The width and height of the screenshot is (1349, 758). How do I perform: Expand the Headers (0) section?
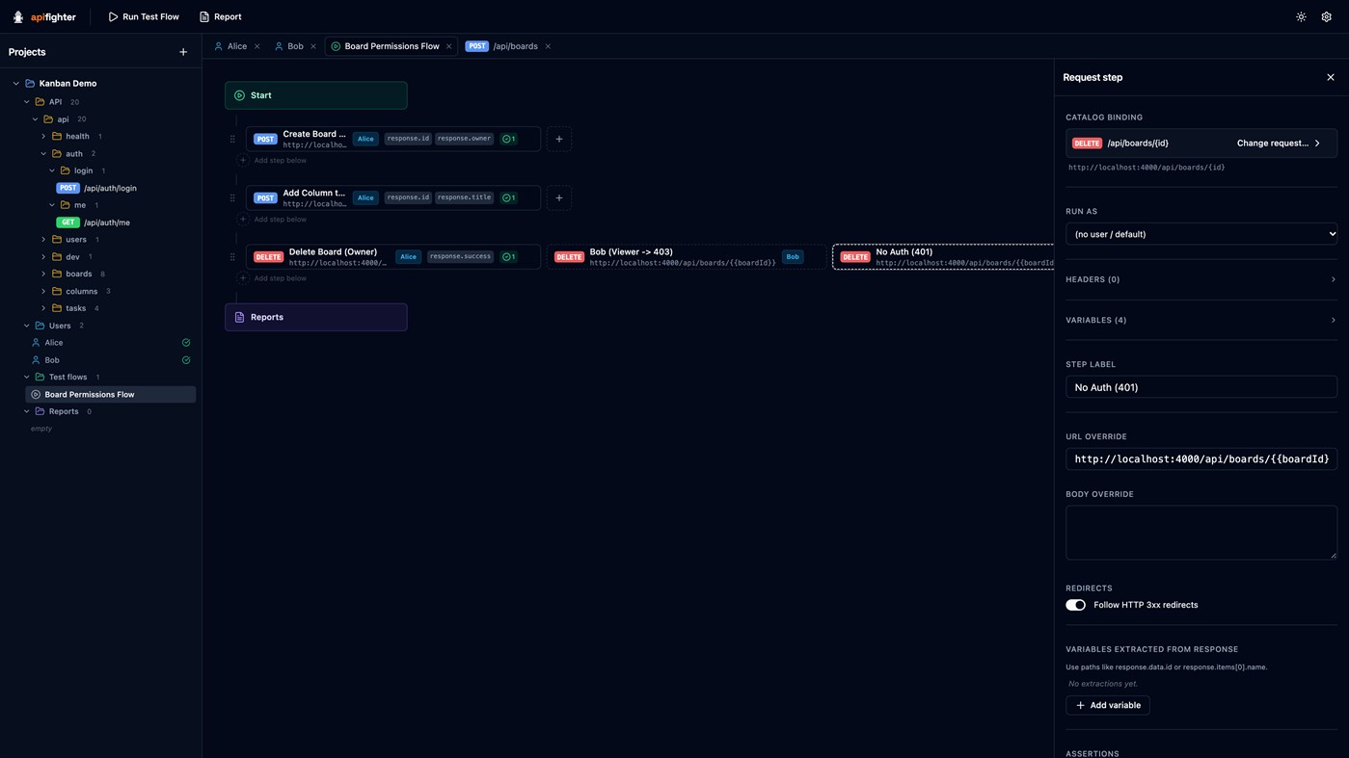point(1201,279)
